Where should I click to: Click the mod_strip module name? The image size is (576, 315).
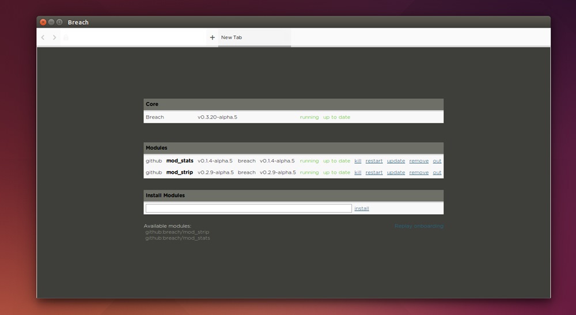click(x=180, y=173)
